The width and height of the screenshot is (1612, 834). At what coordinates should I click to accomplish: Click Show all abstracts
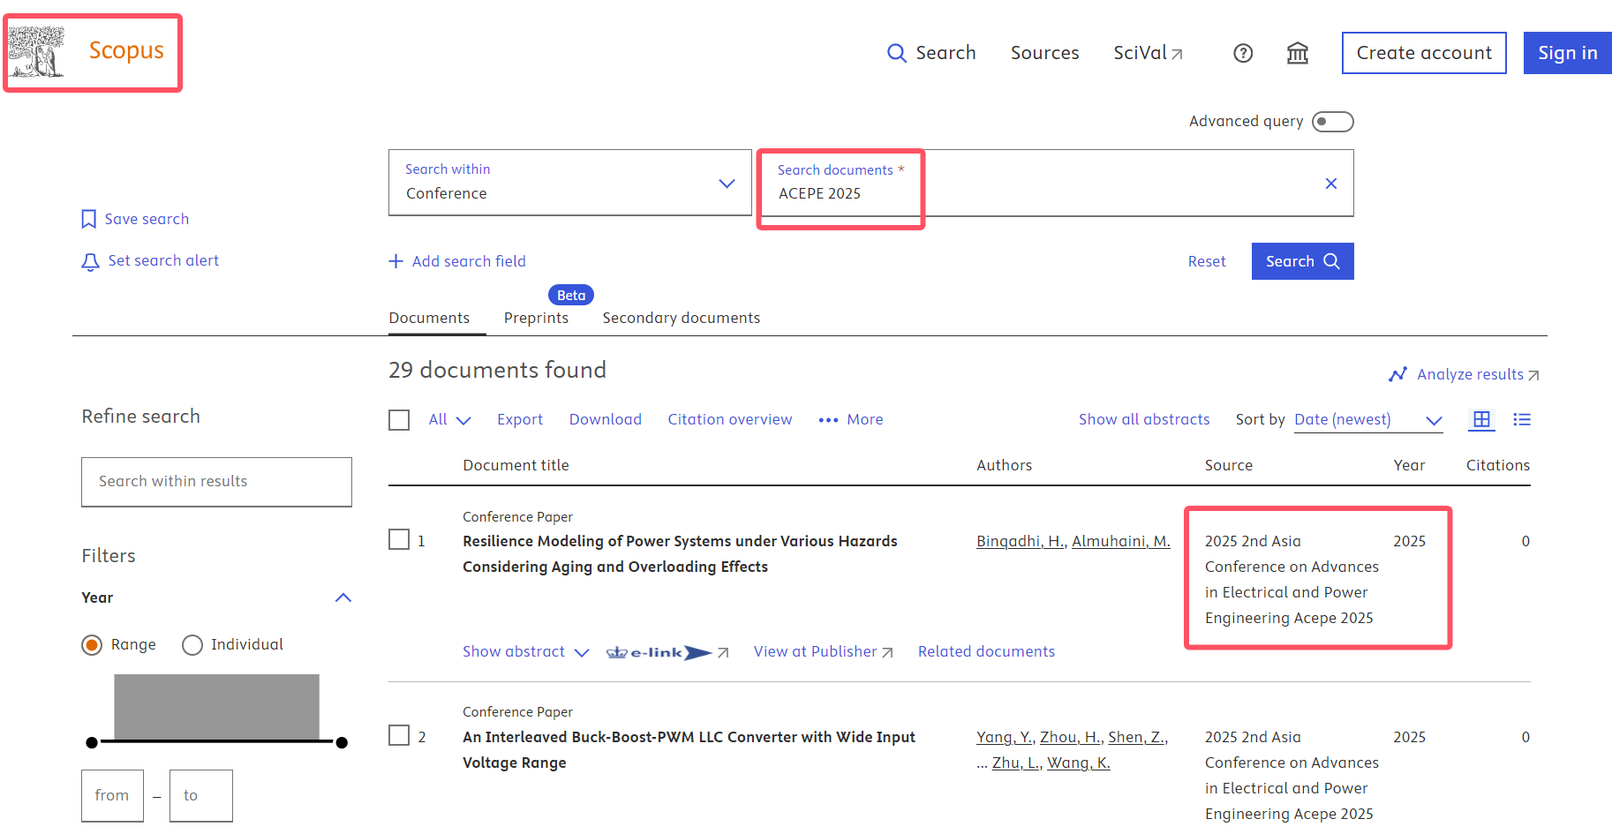(1144, 420)
